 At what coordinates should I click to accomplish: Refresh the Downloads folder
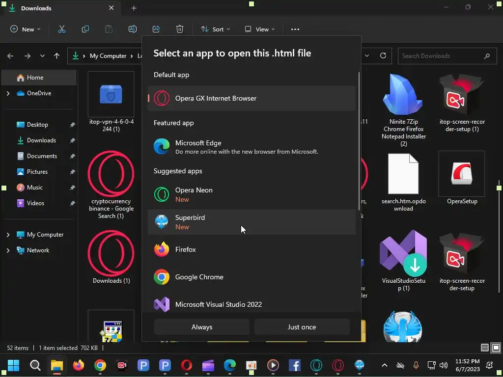(383, 56)
